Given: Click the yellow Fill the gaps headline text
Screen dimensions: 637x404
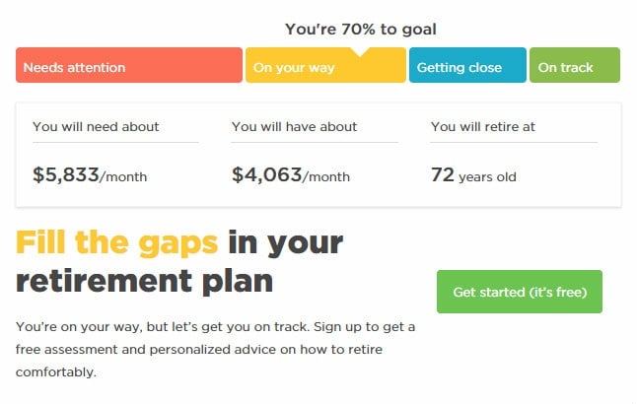Looking at the screenshot, I should [117, 242].
